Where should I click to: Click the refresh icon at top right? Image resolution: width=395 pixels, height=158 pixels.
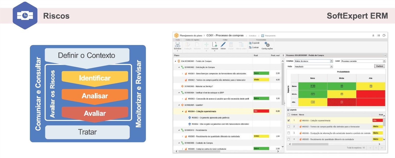(x=384, y=36)
